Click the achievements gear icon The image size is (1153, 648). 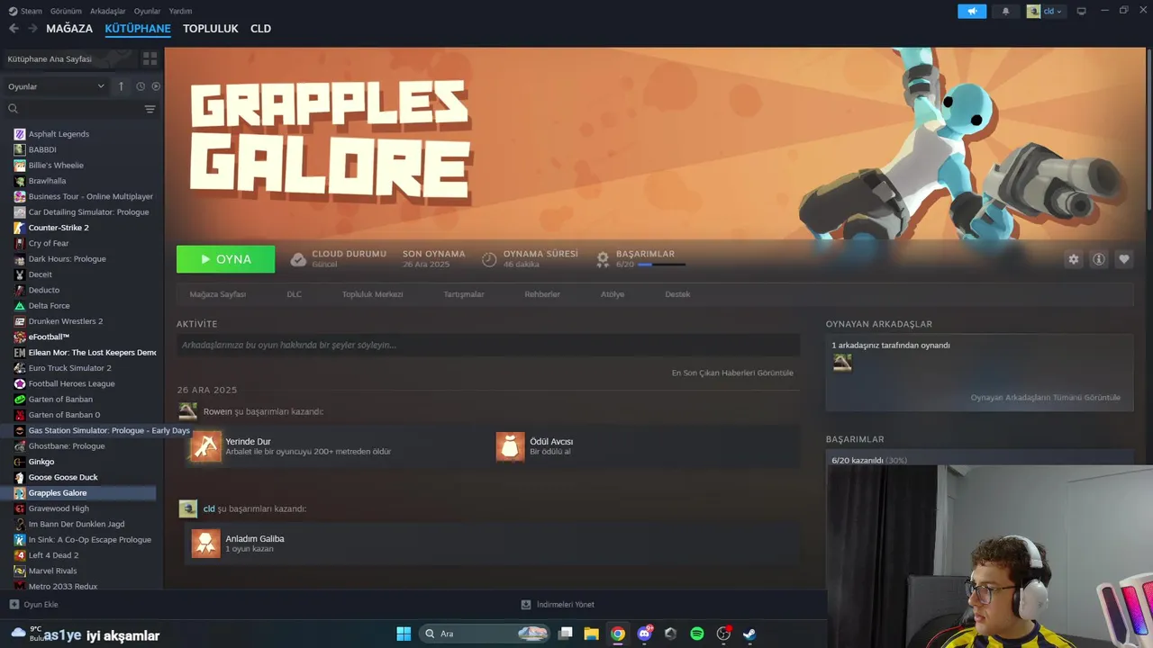tap(603, 259)
